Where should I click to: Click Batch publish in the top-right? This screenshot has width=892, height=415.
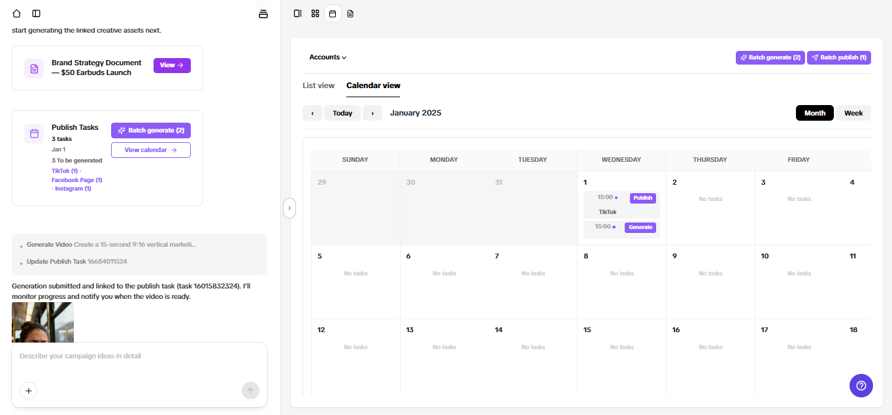click(x=839, y=57)
